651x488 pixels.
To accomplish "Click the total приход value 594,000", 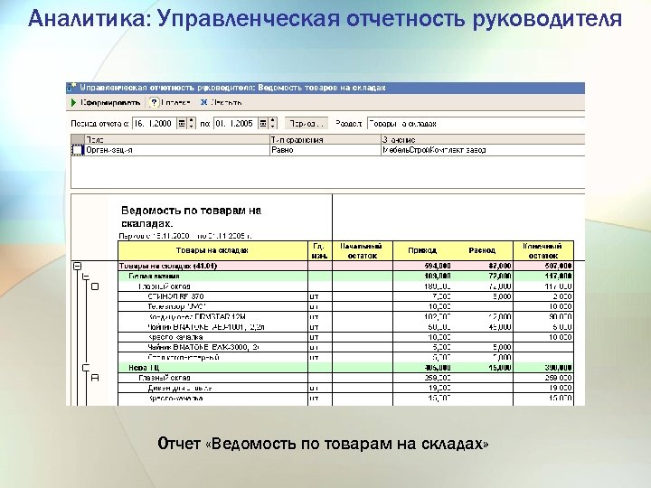I will pos(438,266).
